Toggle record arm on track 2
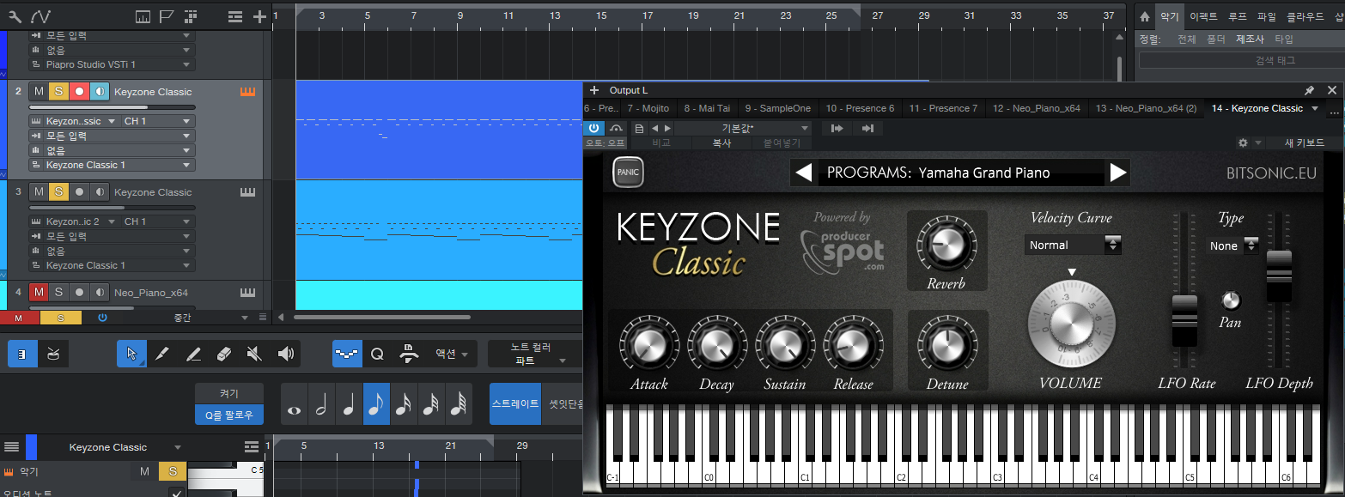This screenshot has height=497, width=1345. pos(80,92)
